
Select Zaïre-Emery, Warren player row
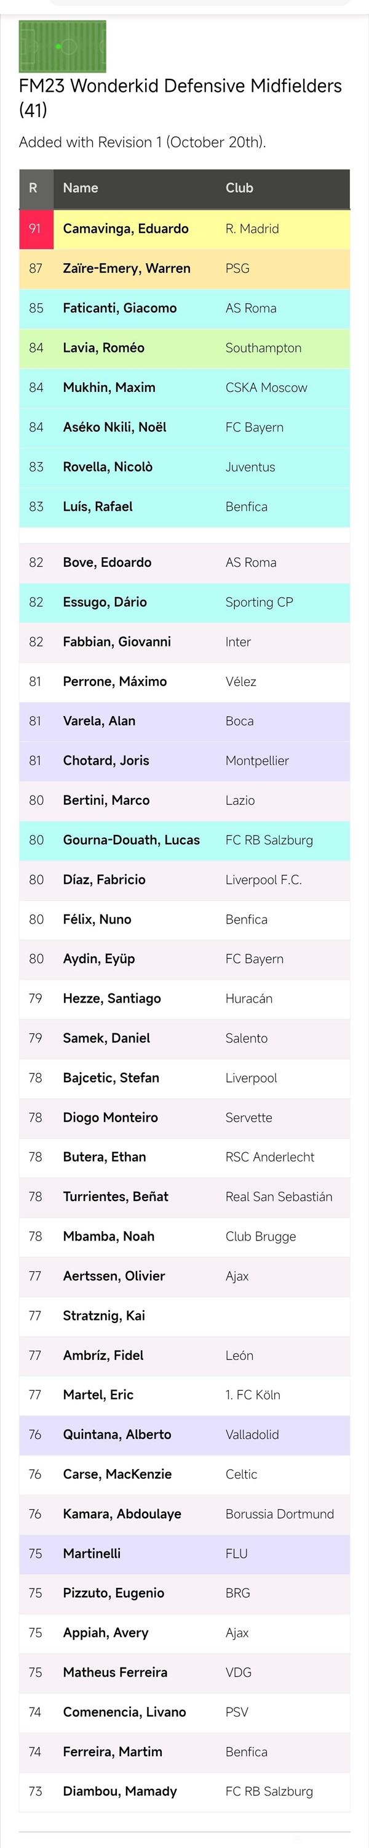(x=184, y=268)
